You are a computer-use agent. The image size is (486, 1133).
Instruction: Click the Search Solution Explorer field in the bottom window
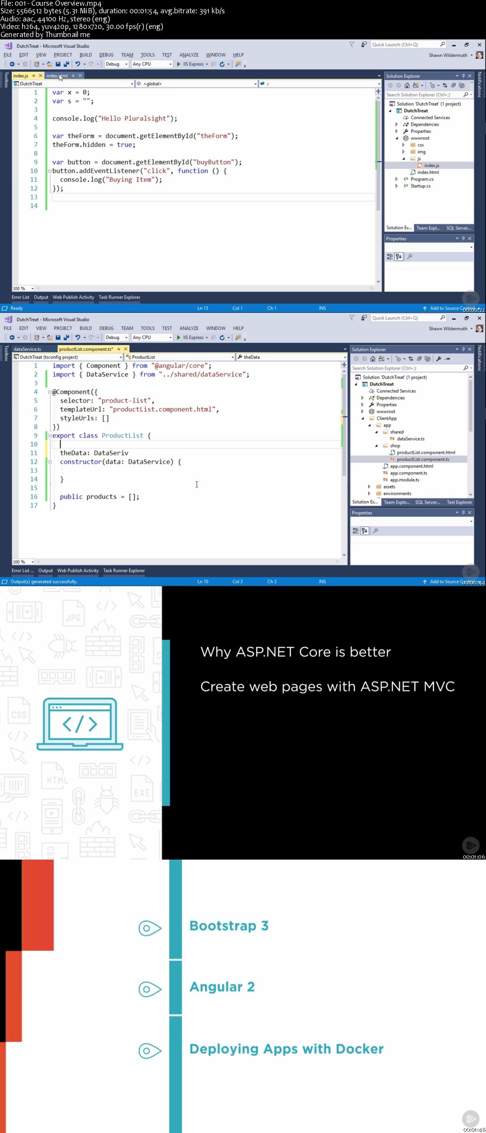pos(412,368)
